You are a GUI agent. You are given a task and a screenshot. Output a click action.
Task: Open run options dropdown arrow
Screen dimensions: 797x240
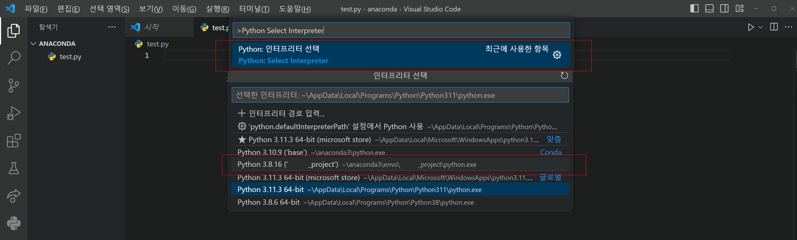760,27
